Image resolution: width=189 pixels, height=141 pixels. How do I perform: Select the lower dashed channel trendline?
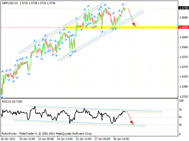click(100, 35)
